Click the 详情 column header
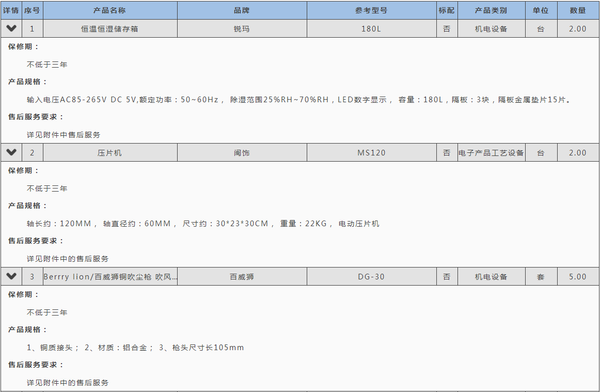This screenshot has width=600, height=392. click(11, 10)
